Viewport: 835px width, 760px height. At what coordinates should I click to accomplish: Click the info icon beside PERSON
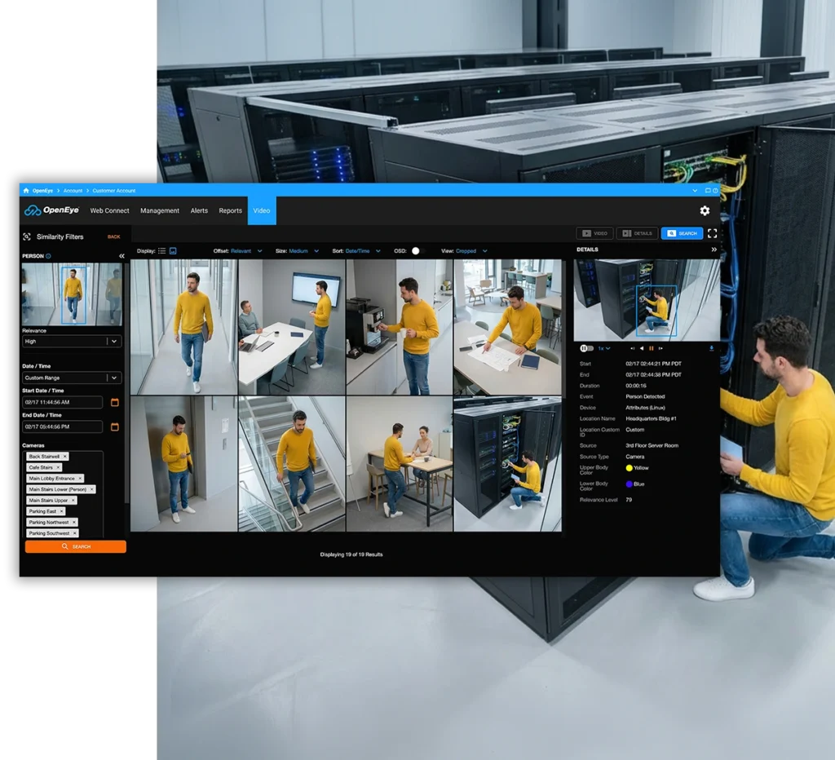pos(49,256)
